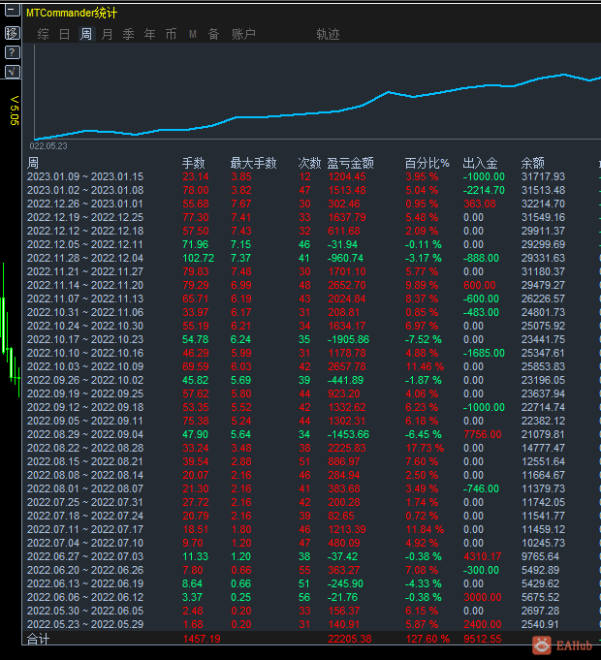601x660 pixels.
Task: Click the V 5.05 version label
Action: [x=14, y=110]
